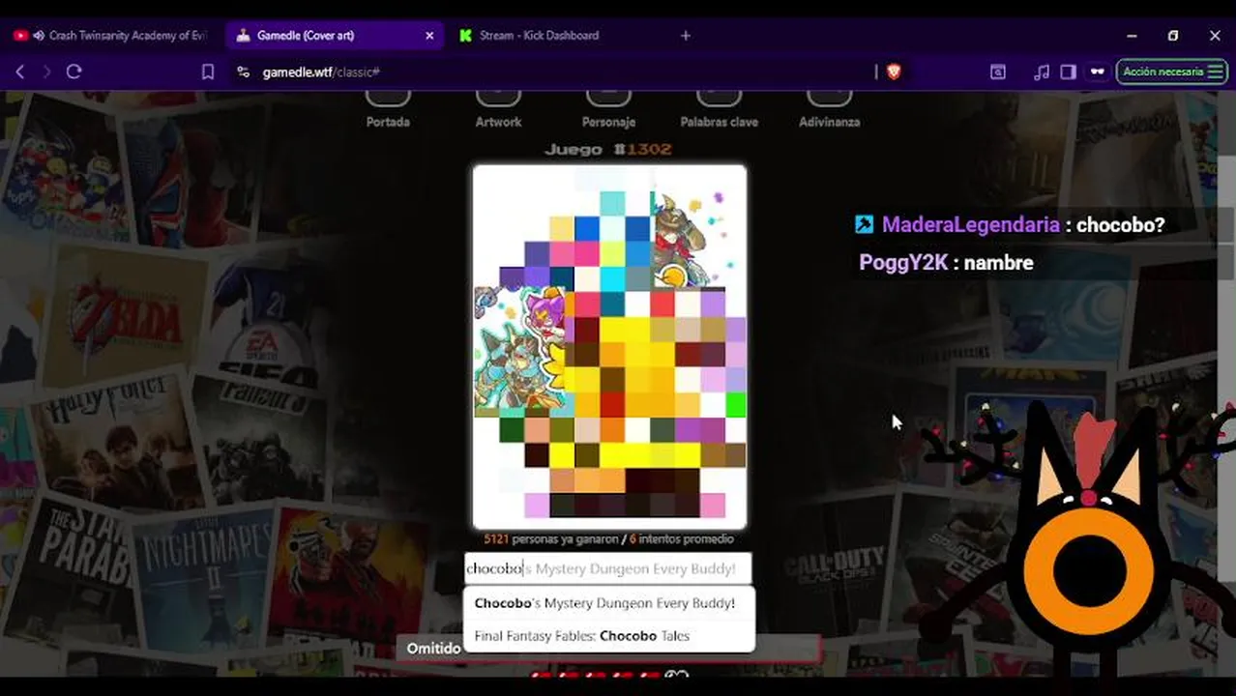Image resolution: width=1236 pixels, height=696 pixels.
Task: Open the sunglasses-shaped toolbar icon
Action: point(1097,72)
